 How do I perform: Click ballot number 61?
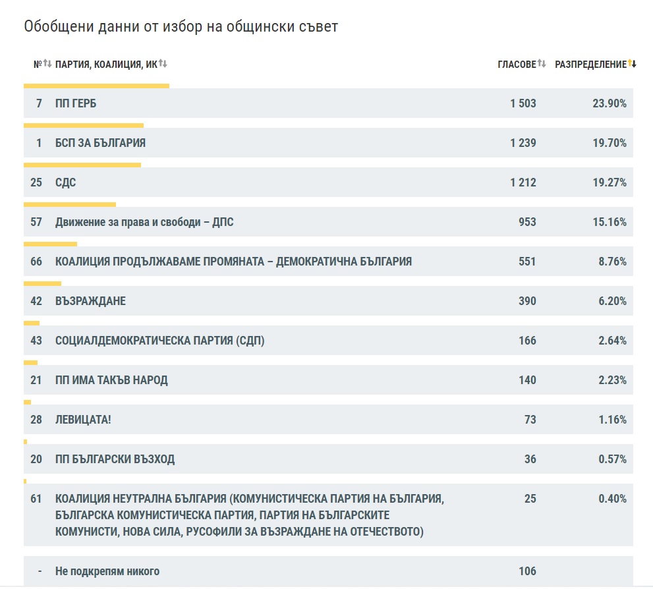click(x=36, y=499)
